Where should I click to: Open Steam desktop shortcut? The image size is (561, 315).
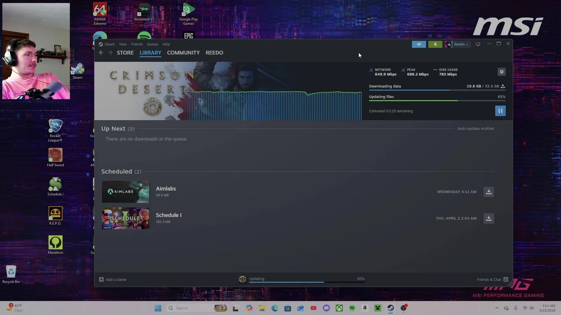pyautogui.click(x=77, y=71)
